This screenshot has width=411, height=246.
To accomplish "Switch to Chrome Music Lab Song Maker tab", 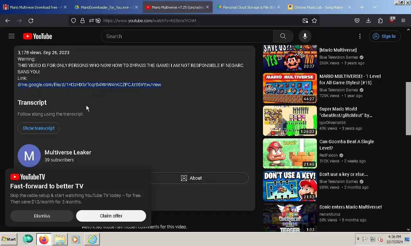I will pos(319,7).
